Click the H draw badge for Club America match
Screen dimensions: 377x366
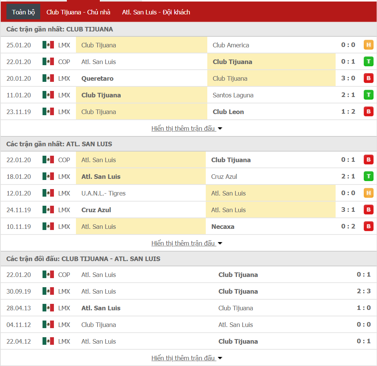tap(368, 45)
